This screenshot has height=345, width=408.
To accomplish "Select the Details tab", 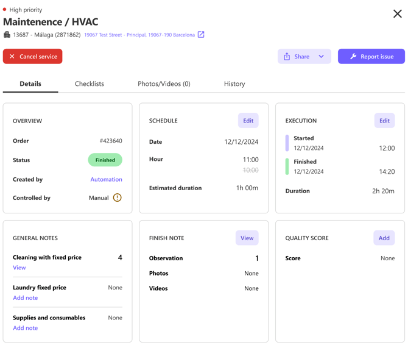I will (30, 84).
